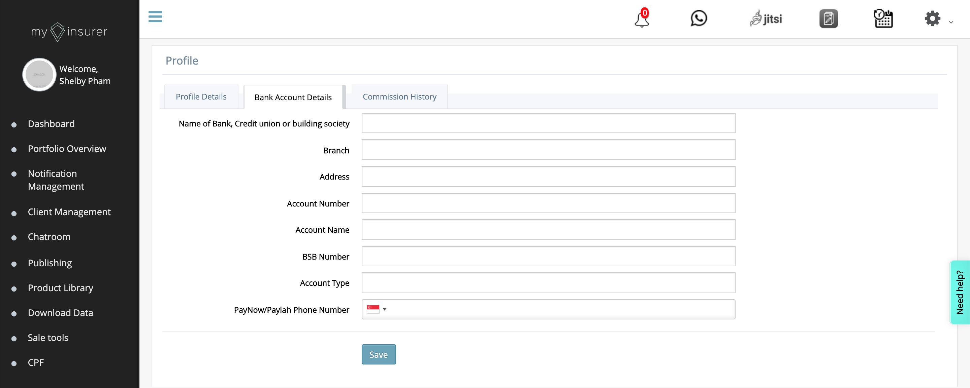Launch Jitsi video meeting
This screenshot has width=970, height=388.
coord(766,18)
